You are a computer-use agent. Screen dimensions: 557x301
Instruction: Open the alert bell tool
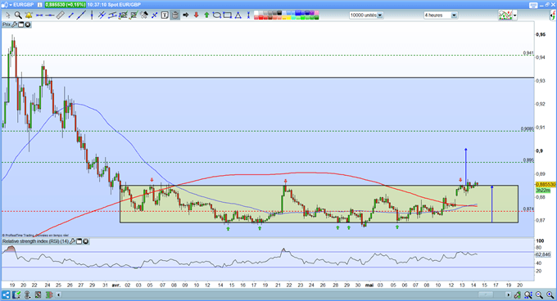tap(29, 16)
